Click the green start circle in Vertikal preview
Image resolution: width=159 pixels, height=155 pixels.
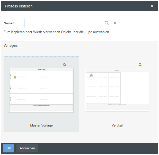click(x=91, y=75)
